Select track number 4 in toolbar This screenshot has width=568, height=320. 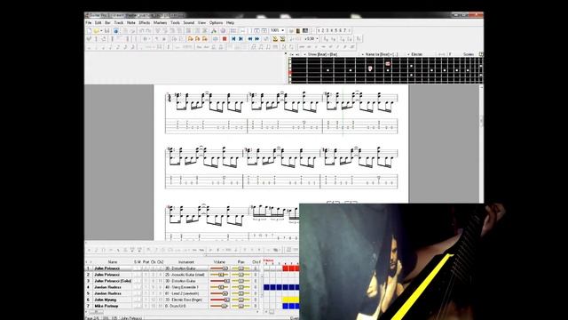[x=331, y=30]
